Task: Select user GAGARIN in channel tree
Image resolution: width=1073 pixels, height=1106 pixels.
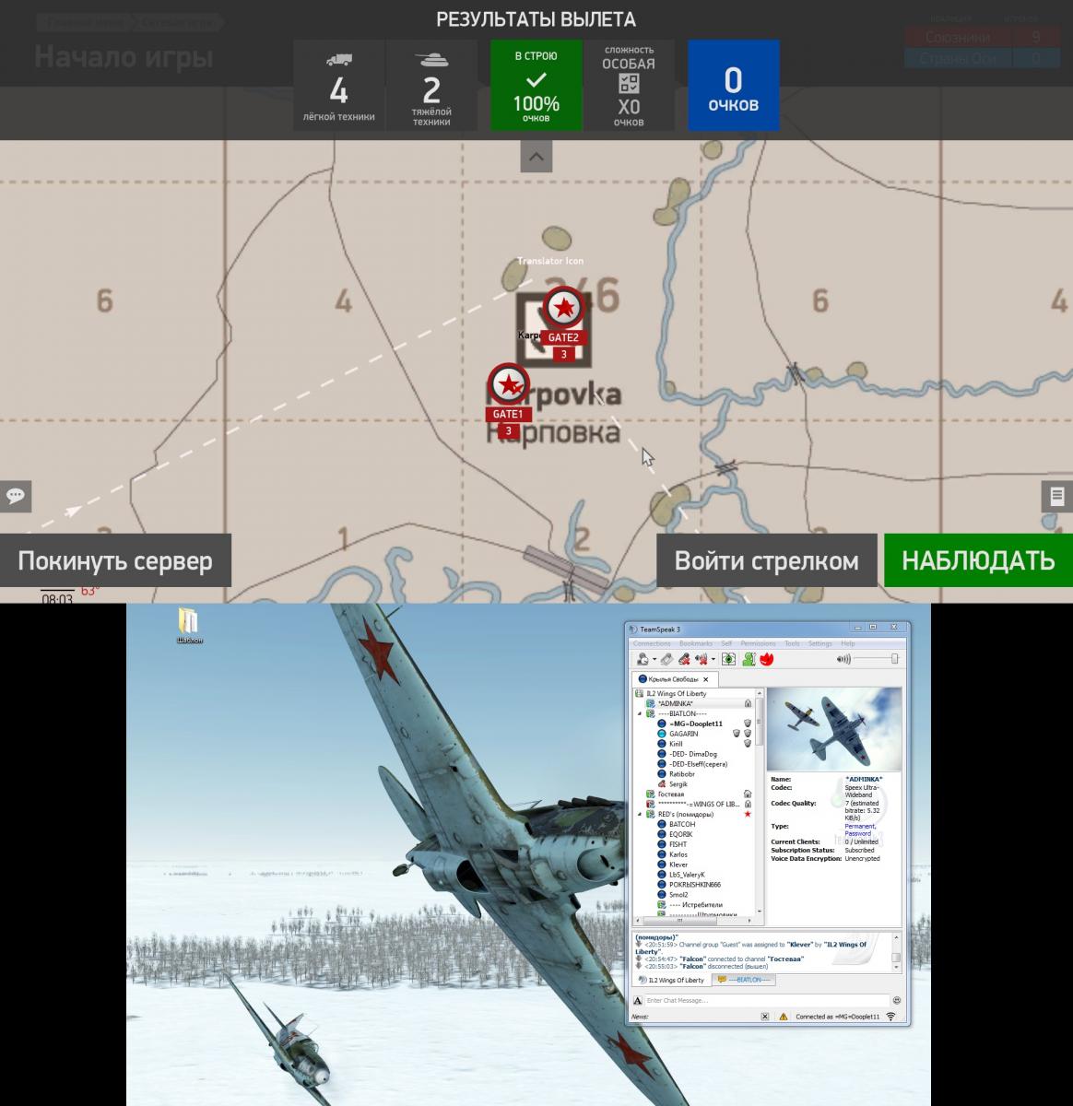Action: click(684, 734)
